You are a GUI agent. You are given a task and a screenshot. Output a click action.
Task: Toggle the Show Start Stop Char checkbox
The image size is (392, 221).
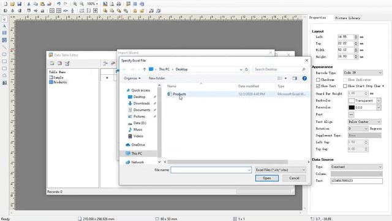[x=345, y=86]
